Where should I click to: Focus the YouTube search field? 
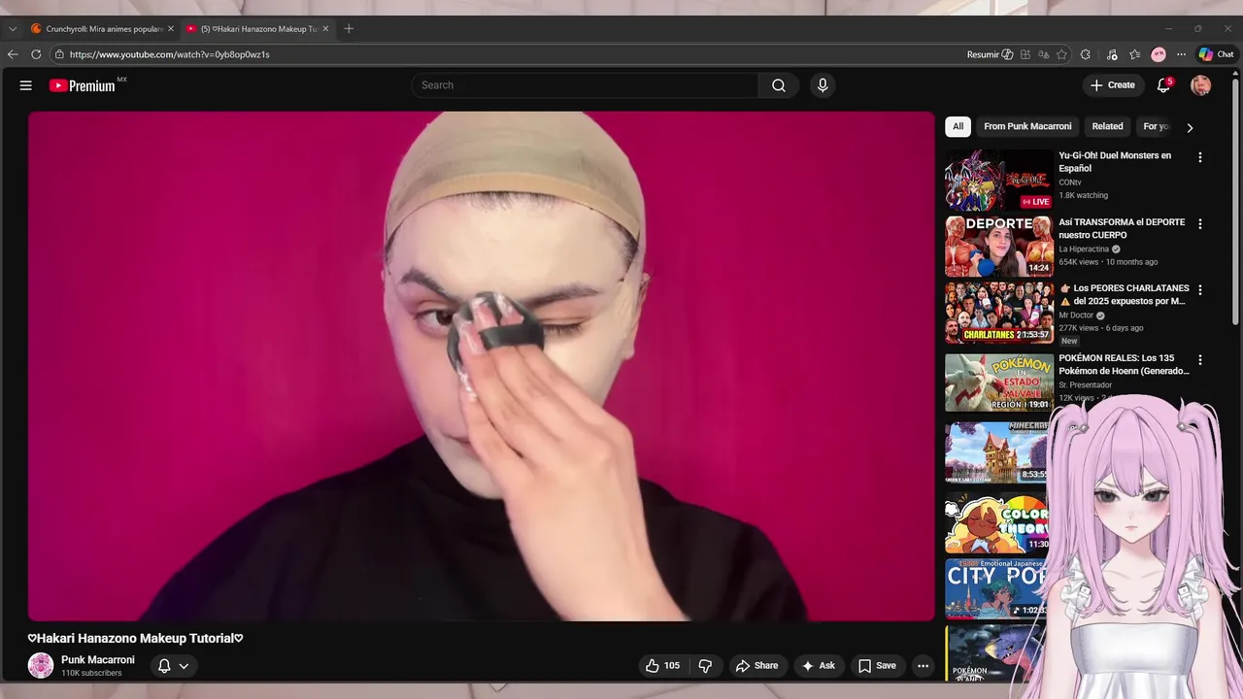(585, 85)
